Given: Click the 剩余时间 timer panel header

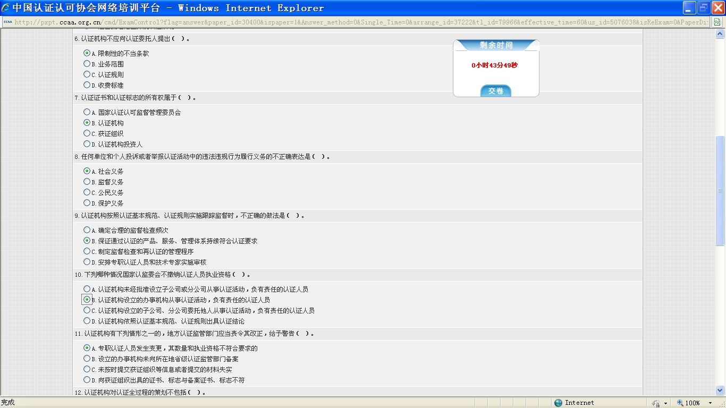Looking at the screenshot, I should tap(496, 46).
